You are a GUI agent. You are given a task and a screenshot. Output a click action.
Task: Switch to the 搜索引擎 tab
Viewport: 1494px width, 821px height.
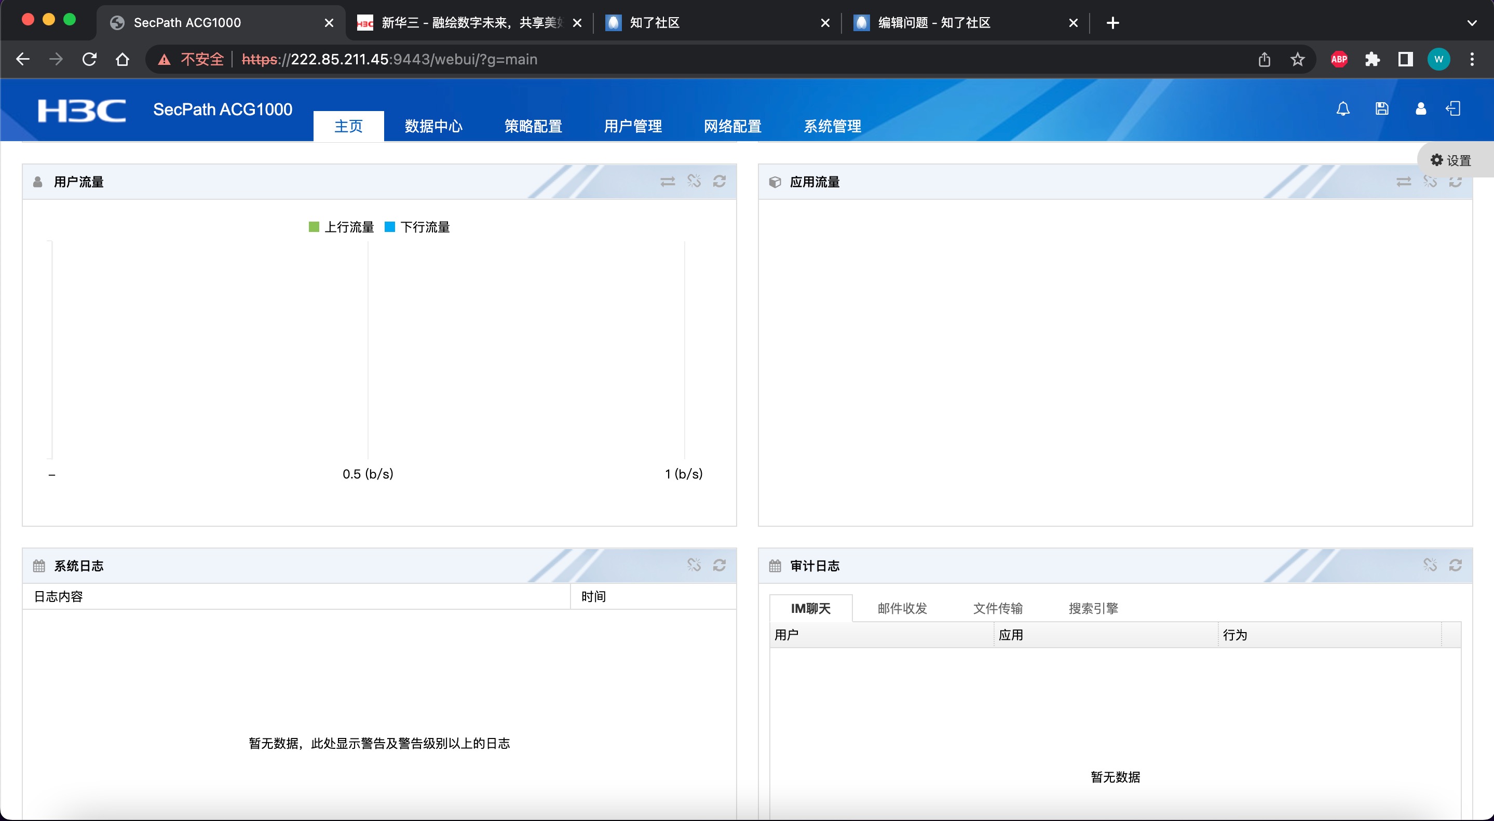(x=1093, y=608)
